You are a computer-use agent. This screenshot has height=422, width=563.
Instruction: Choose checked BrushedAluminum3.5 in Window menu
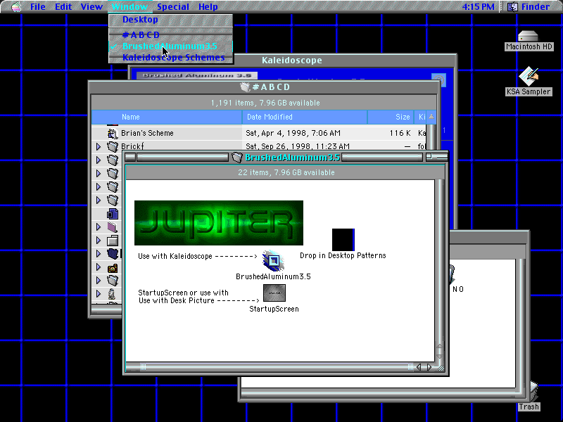pos(171,46)
